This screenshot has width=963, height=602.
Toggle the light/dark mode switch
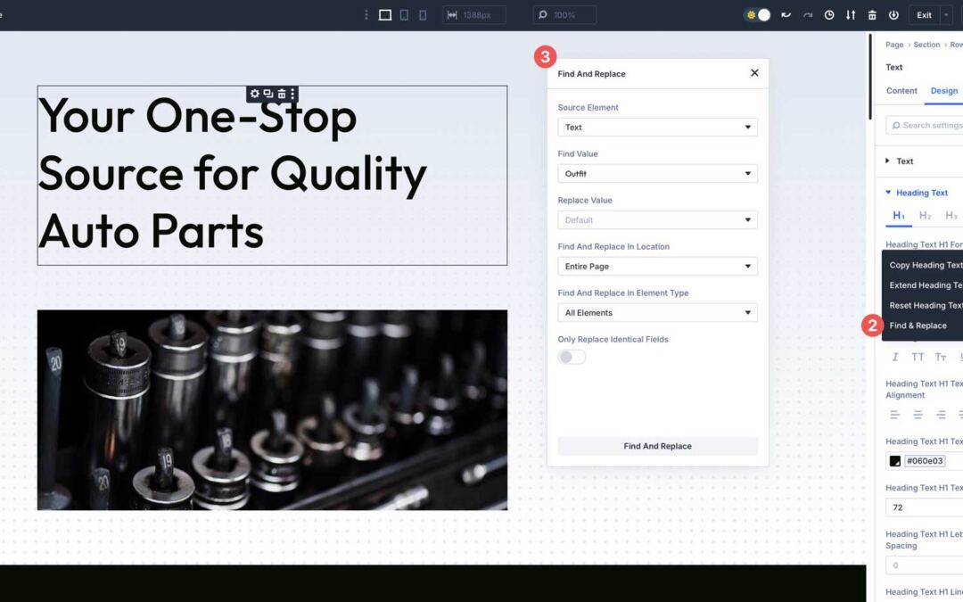click(758, 15)
